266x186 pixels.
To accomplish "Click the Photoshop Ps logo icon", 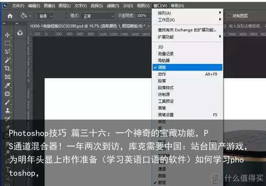I will tap(5, 6).
